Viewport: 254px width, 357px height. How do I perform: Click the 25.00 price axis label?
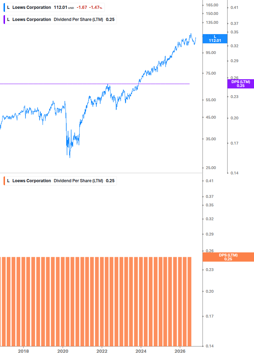tap(211, 168)
